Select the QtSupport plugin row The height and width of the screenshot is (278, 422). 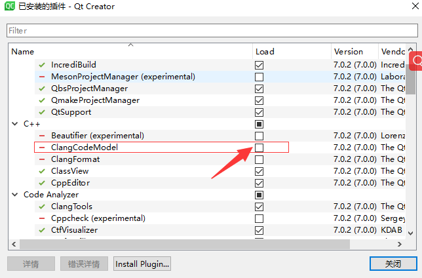pos(220,112)
